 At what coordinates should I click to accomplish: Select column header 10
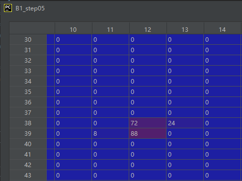point(73,30)
